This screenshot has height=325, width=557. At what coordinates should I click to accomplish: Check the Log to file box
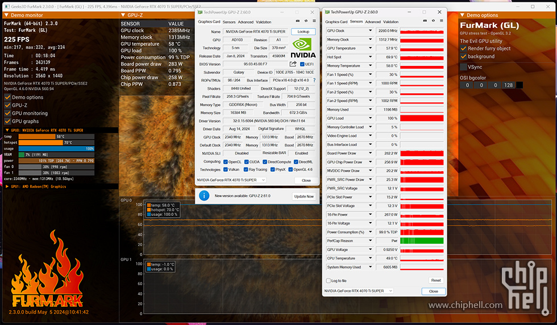point(329,281)
